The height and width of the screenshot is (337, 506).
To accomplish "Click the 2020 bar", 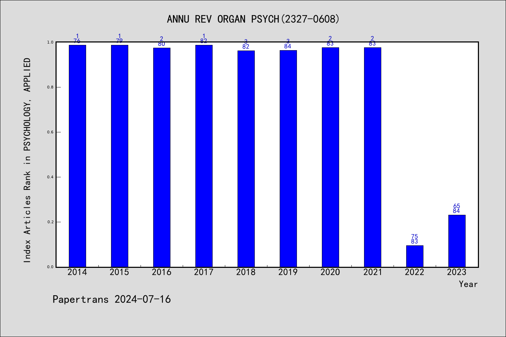I will 330,157.
